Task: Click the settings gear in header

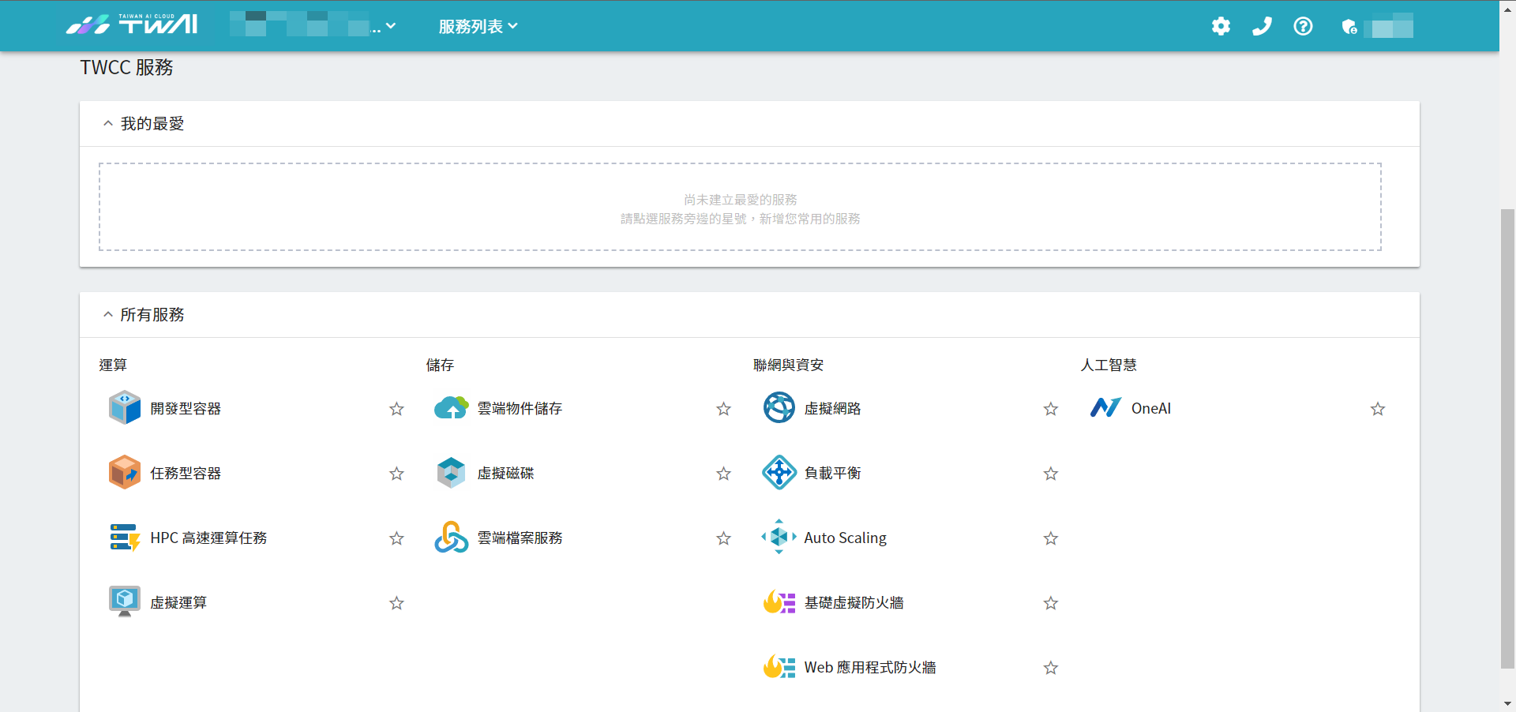Action: pyautogui.click(x=1221, y=26)
